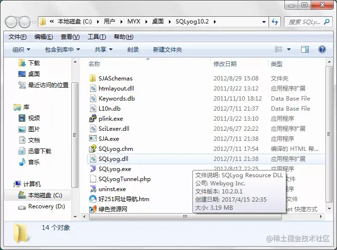Image resolution: width=337 pixels, height=250 pixels.
Task: Click the 好251网址导航.htm browser icon
Action: point(93,199)
